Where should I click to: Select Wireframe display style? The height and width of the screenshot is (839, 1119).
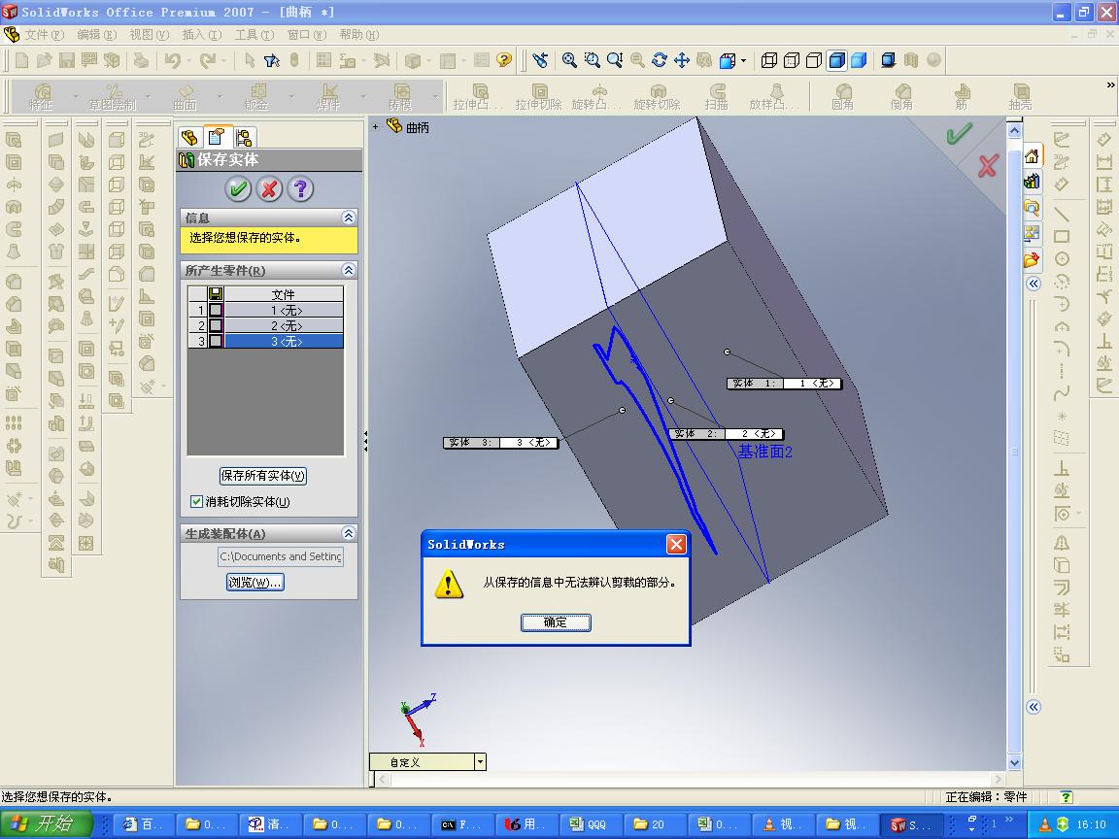point(768,60)
